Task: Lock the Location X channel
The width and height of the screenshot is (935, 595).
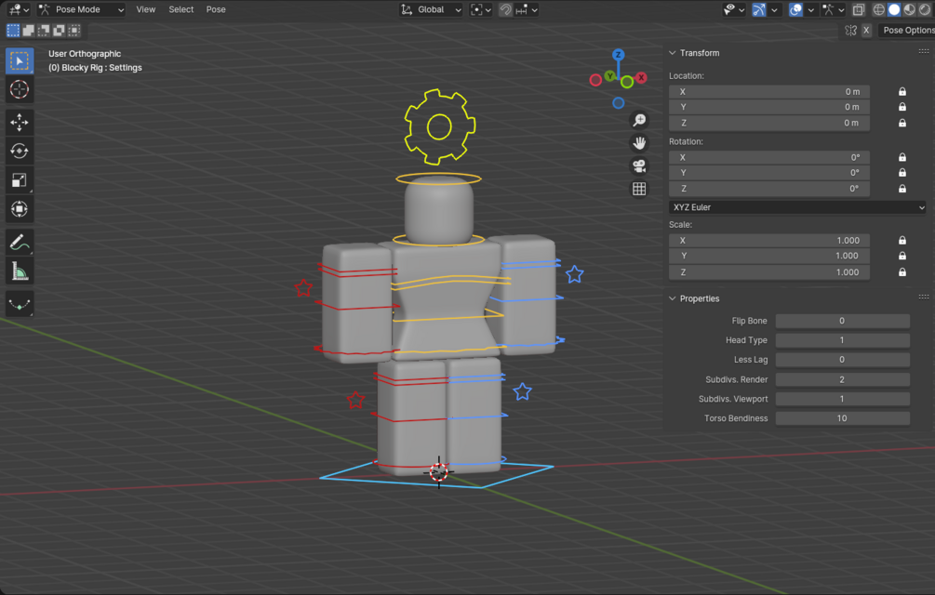Action: (x=902, y=92)
